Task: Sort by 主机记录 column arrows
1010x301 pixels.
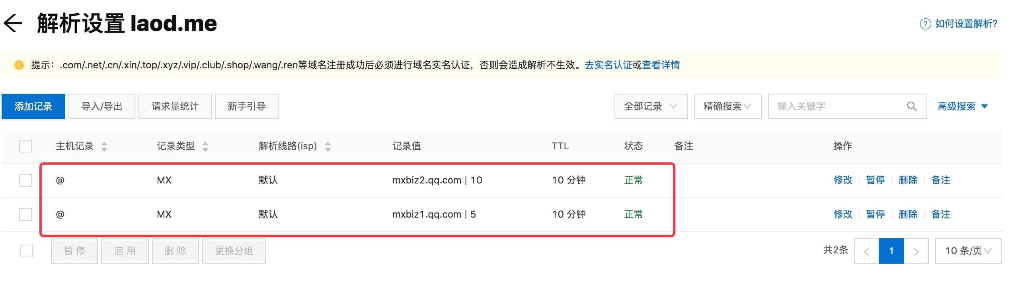Action: (x=104, y=147)
